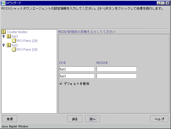Click the fuji2 node server icon
The width and height of the screenshot is (171, 129).
[x=9, y=45]
